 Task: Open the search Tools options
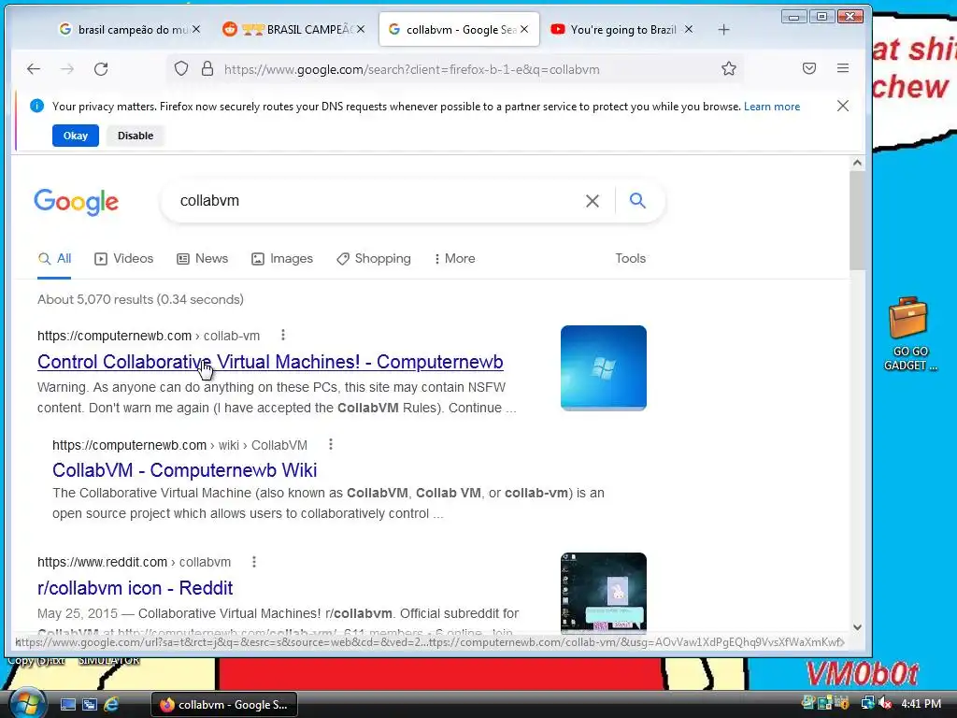(631, 258)
